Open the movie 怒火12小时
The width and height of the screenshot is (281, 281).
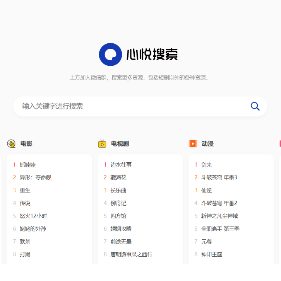pos(33,216)
